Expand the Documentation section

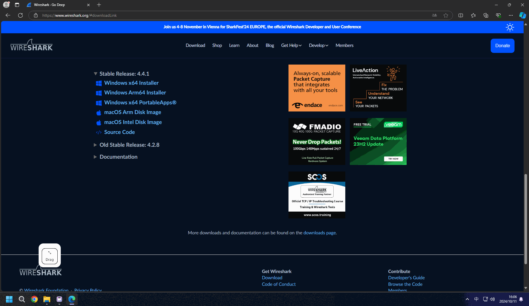116,157
